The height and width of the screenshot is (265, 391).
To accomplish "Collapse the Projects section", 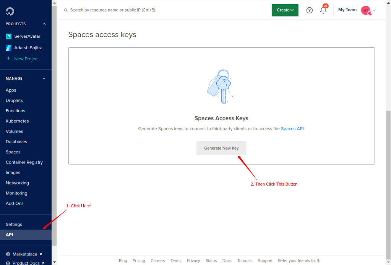I will click(x=44, y=24).
